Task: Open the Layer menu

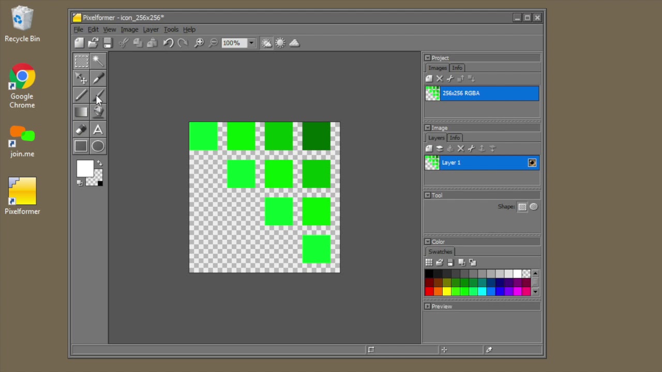Action: coord(151,29)
